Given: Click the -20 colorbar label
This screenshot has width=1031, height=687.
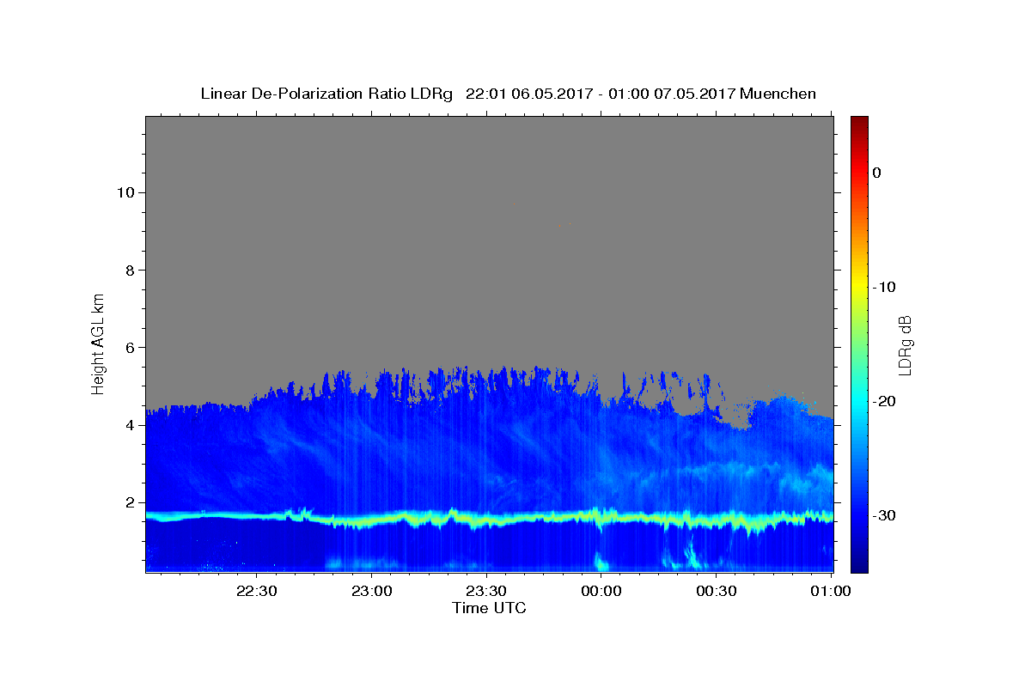Looking at the screenshot, I should (885, 401).
